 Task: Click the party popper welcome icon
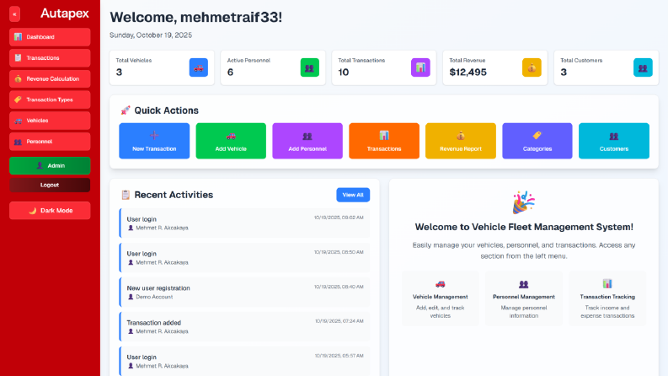(x=524, y=202)
